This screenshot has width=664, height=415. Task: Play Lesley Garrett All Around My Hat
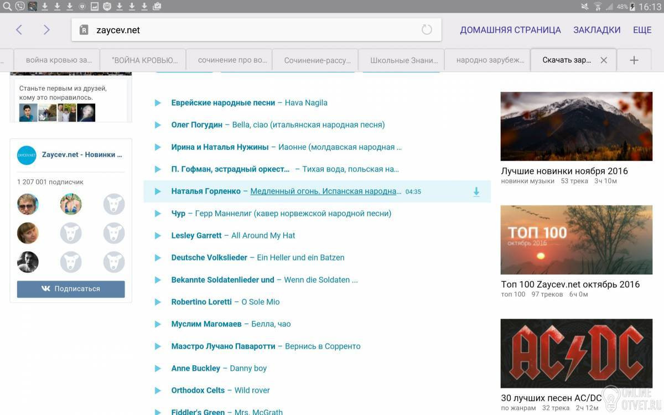coord(158,236)
